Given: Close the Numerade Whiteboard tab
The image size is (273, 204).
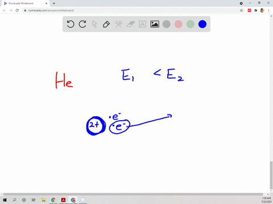Looking at the screenshot, I should [x=46, y=3].
